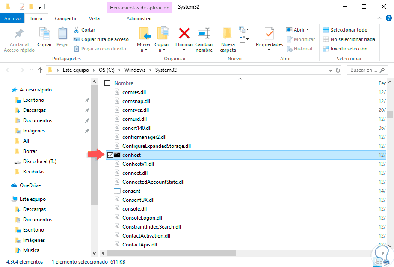Expand the chevron after Este equipo in path
The width and height of the screenshot is (394, 267).
94,70
